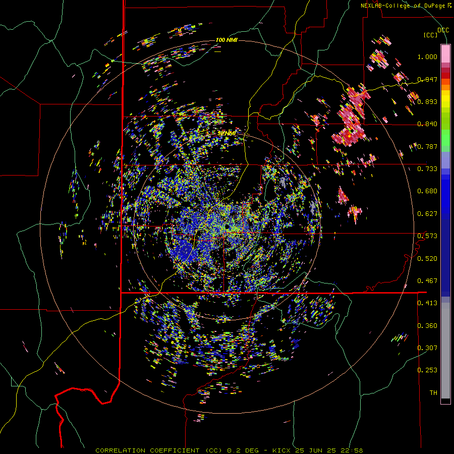Screen dimensions: 454x454
Task: Click the 100 NMI range ring label
Action: (226, 40)
